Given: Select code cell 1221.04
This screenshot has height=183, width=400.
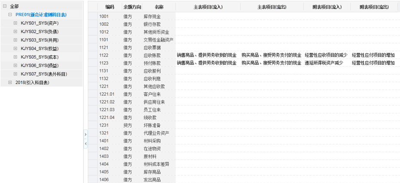Looking at the screenshot, I should (x=110, y=118).
